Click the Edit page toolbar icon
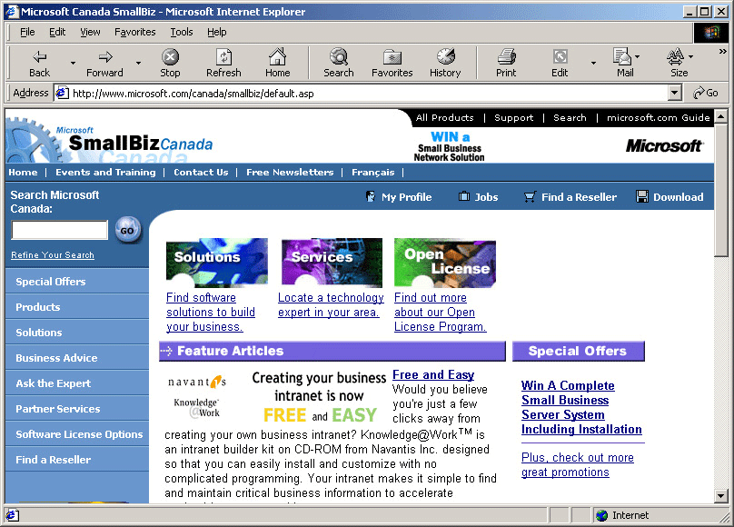Screen dimensions: 734x527 pyautogui.click(x=560, y=56)
